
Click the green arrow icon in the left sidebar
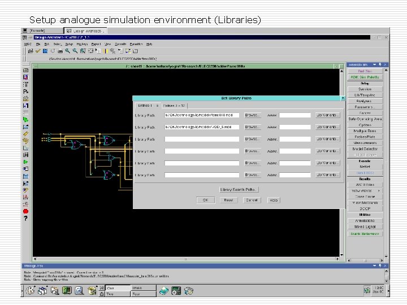(25, 120)
